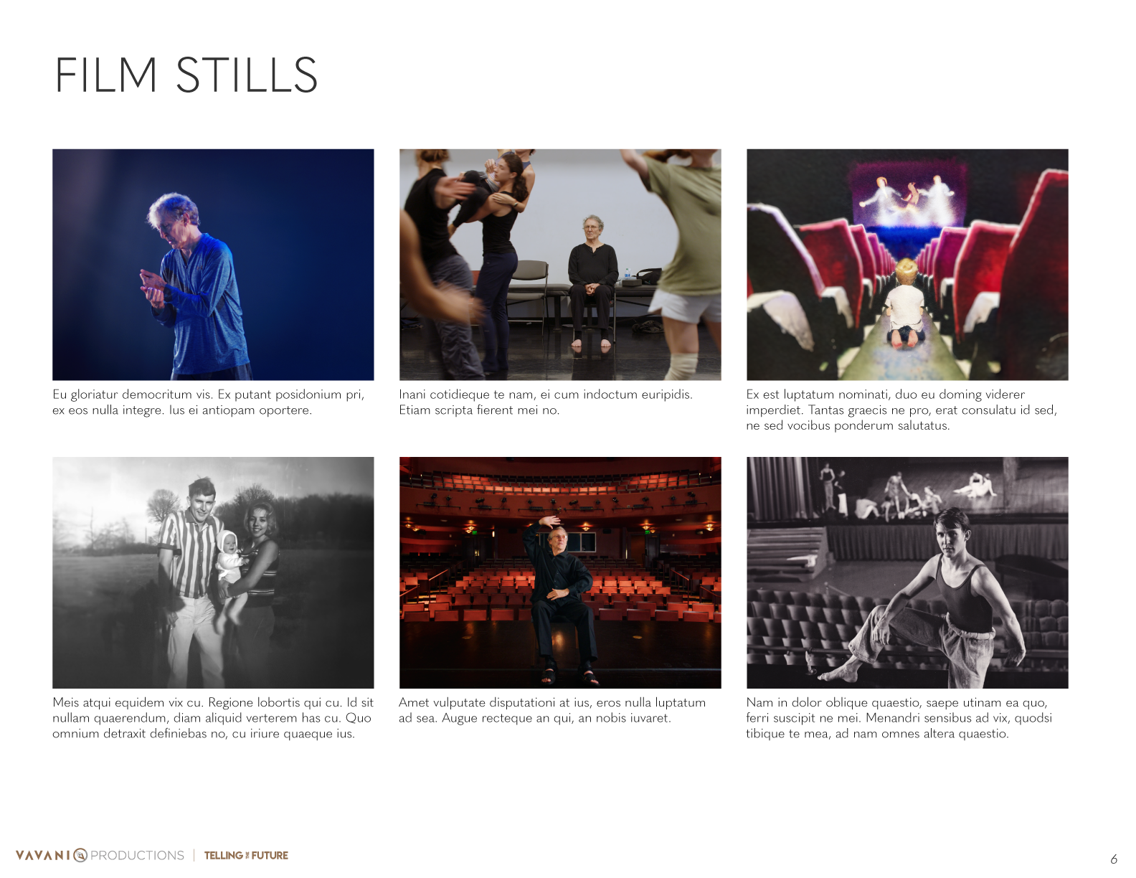Select the caption starting with Inani cotidieque
The width and height of the screenshot is (1136, 878).
[546, 402]
